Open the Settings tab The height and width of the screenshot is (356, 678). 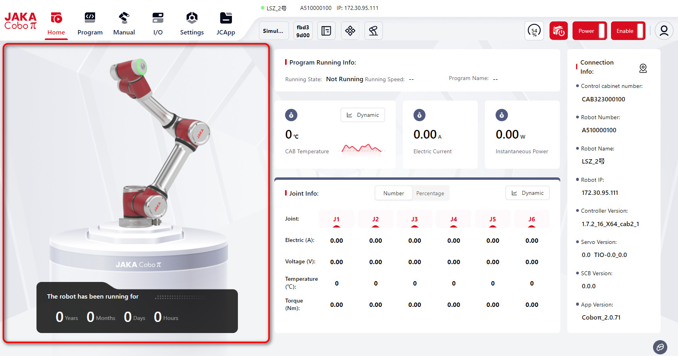[192, 23]
